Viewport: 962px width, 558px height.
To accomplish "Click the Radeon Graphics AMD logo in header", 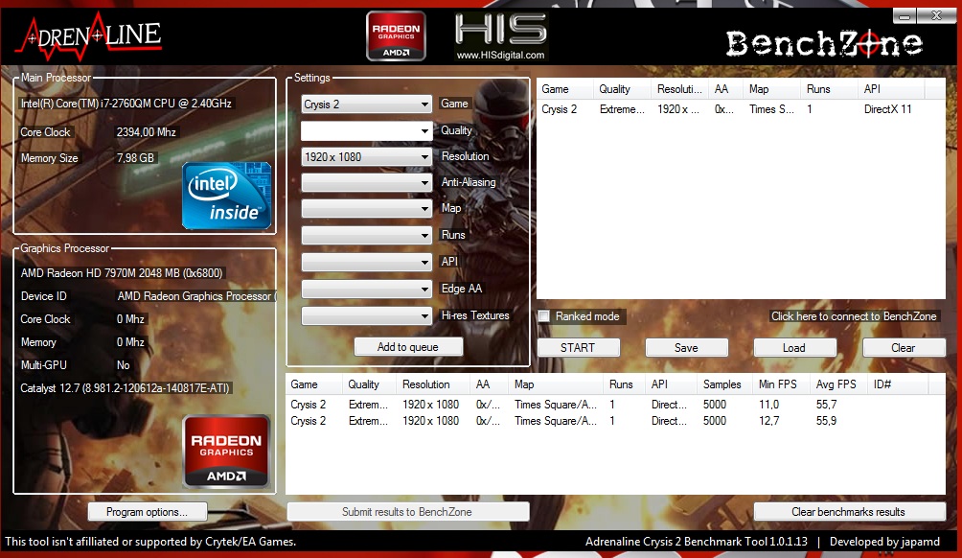I will click(x=396, y=36).
